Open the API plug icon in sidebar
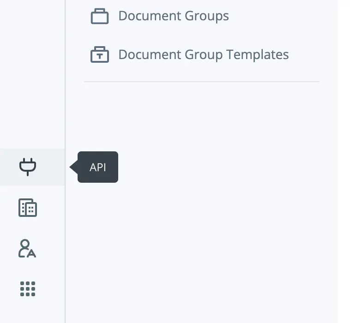This screenshot has height=323, width=350. [x=28, y=167]
